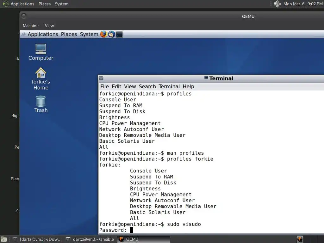Open the host Places menu in top panel
The image size is (324, 243).
pos(44,4)
